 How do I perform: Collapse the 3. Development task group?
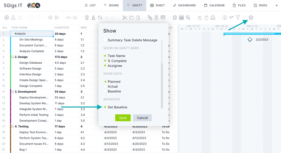[x=13, y=92]
